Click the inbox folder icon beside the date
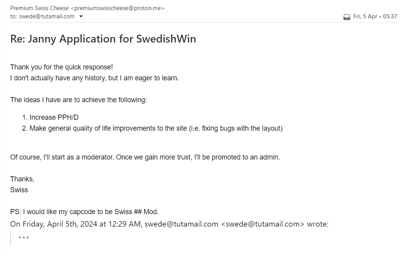This screenshot has height=257, width=401. pos(346,17)
